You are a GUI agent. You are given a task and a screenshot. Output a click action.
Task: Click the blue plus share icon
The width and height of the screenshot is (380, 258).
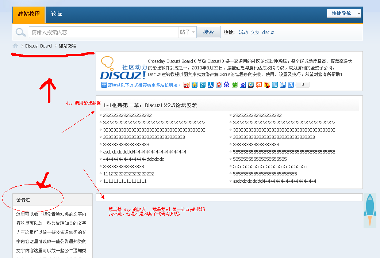point(104,85)
